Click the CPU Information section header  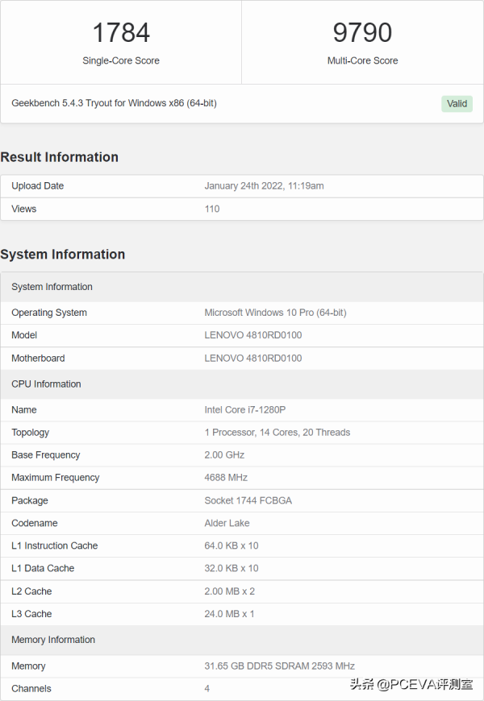[x=242, y=384]
